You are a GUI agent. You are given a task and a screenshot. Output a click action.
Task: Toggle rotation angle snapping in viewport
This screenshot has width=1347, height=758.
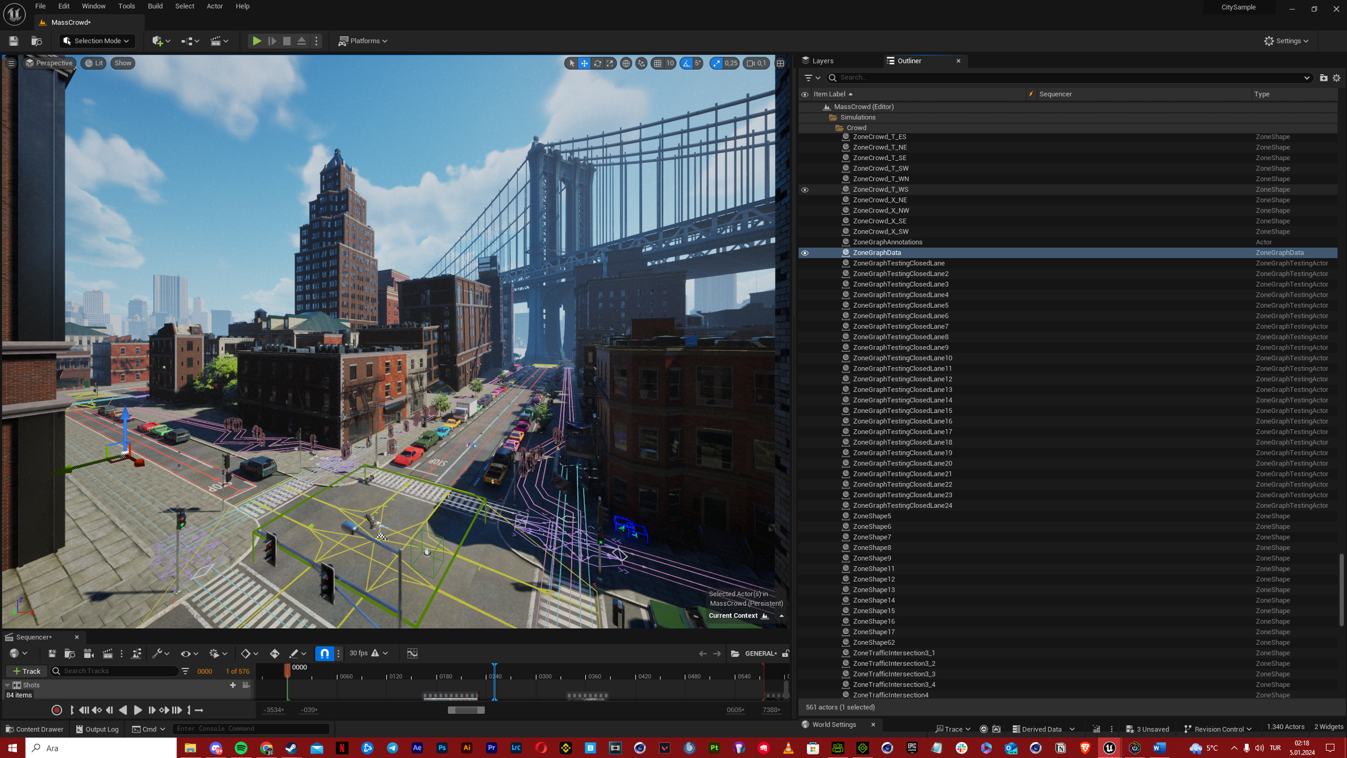point(686,63)
